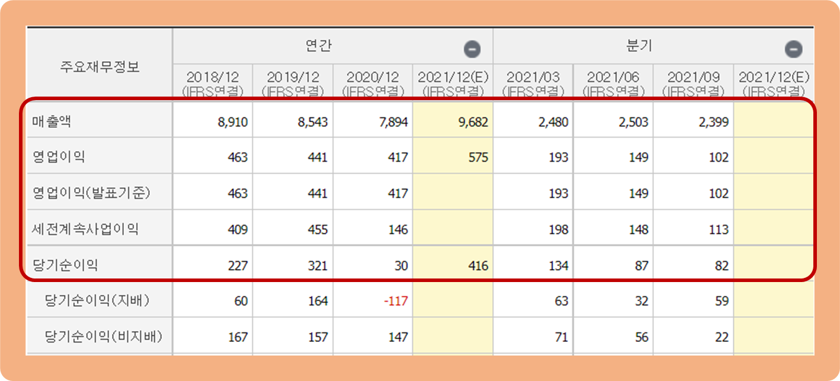
Task: Click the 227 net income value
Action: 237,265
